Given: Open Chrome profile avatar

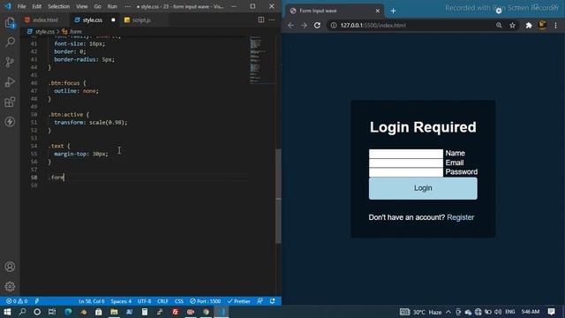Looking at the screenshot, I should (x=542, y=25).
